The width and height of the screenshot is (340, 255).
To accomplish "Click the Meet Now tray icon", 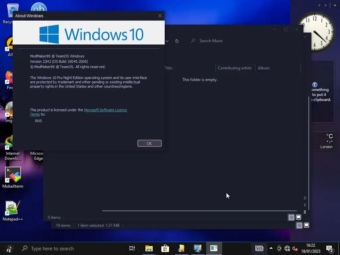I will coord(279,248).
